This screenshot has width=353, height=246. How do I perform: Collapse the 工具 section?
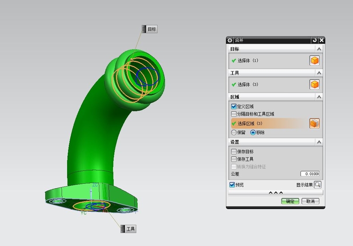(319, 73)
